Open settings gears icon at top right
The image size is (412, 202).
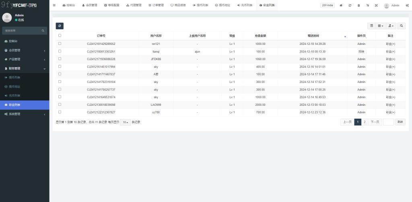pos(407,6)
